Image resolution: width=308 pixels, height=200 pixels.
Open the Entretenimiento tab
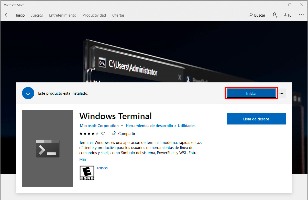point(63,15)
